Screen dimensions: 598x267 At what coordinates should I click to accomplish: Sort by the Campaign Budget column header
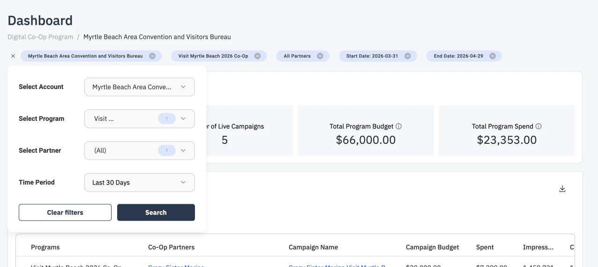pos(433,247)
